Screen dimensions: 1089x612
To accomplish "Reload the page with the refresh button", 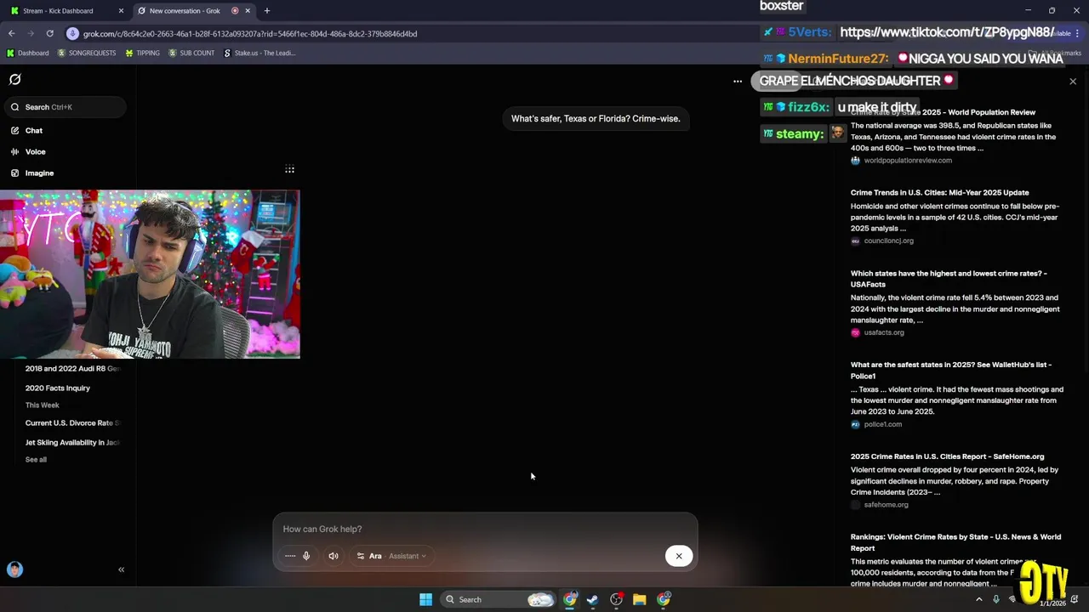I will pos(50,33).
